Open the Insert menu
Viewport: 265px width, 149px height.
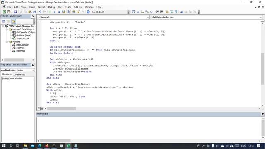[x=32, y=7]
